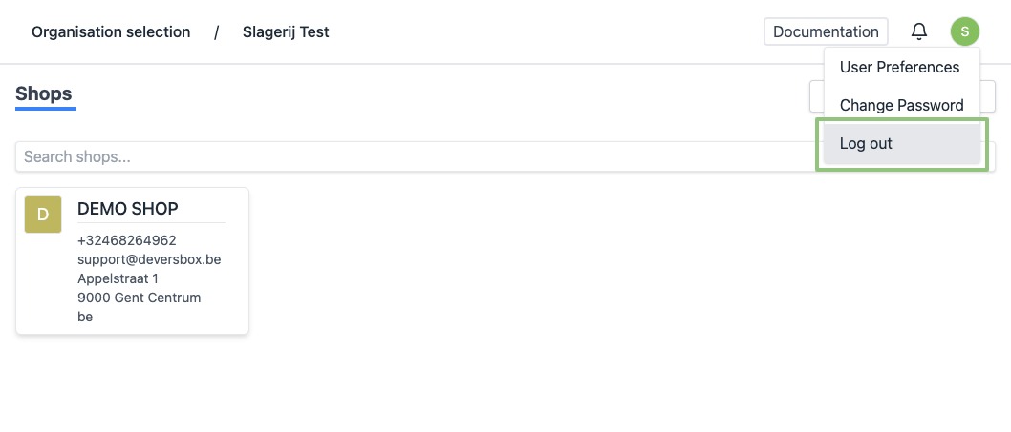Viewport: 1011px width, 432px height.
Task: Click the button partly hidden behind the user menu
Action: tap(815, 95)
